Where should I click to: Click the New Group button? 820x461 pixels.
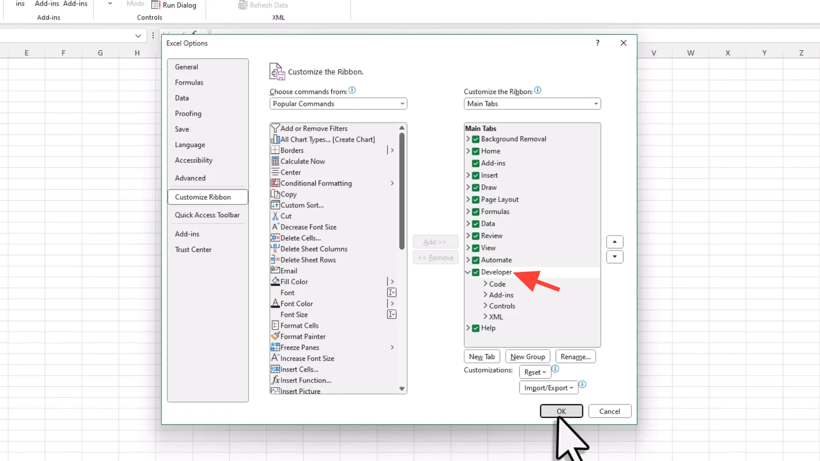point(527,356)
